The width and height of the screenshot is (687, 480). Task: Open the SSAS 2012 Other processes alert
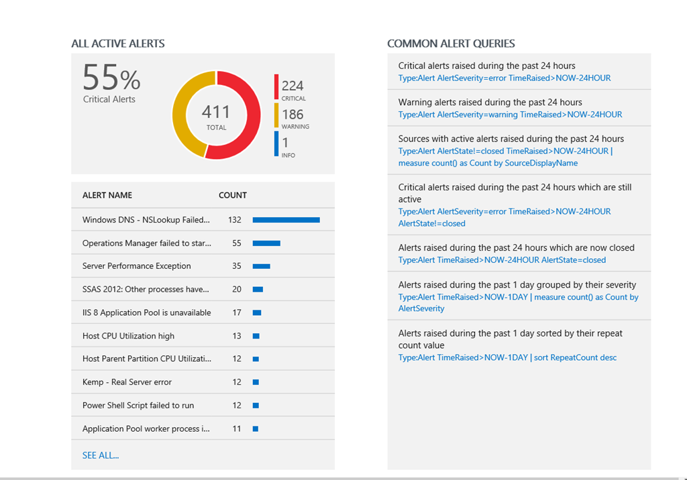tap(146, 290)
